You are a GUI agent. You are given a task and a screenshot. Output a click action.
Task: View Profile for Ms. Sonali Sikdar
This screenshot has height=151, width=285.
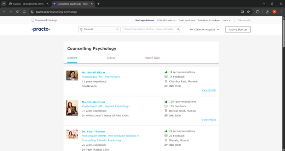(x=209, y=90)
